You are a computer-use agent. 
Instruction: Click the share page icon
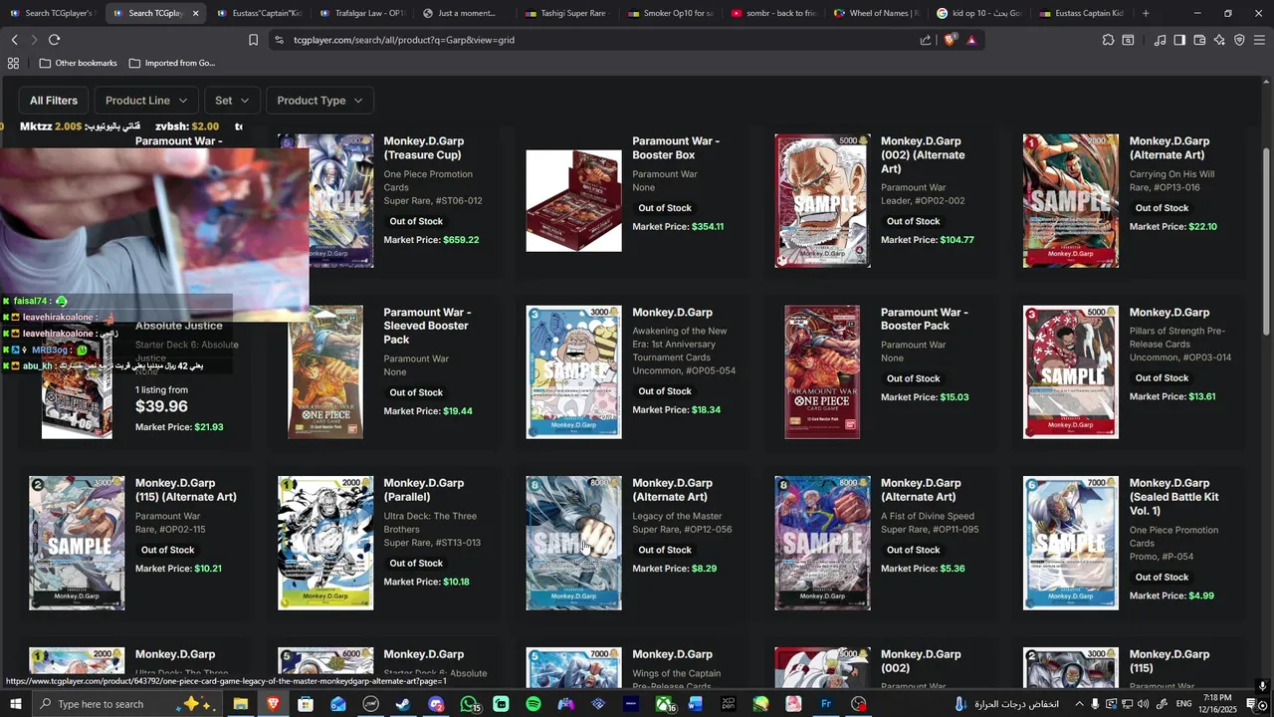[926, 40]
